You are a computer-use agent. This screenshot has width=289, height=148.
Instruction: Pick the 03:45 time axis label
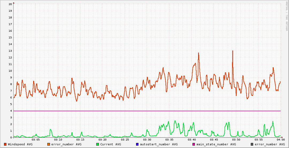click(x=214, y=140)
